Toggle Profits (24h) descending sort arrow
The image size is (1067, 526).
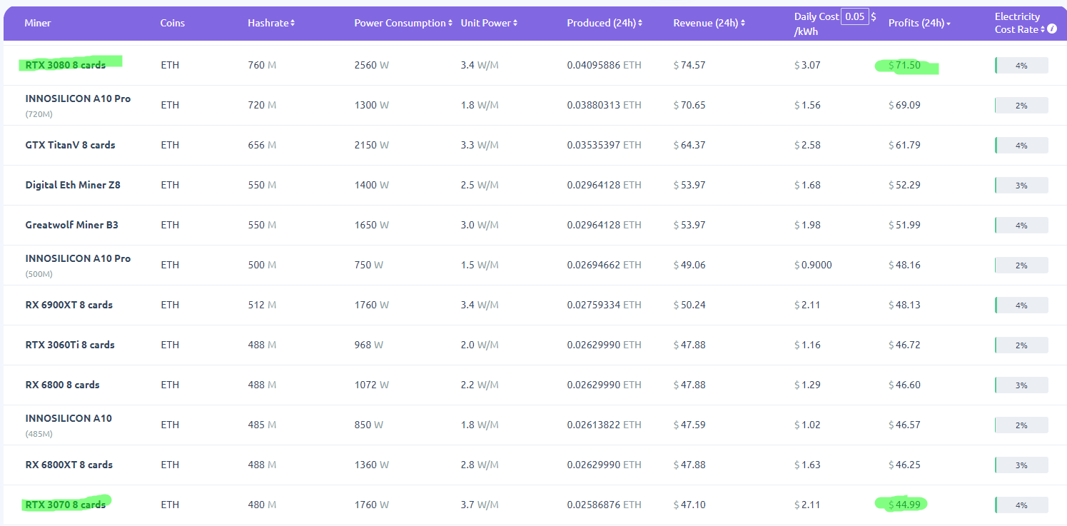[949, 24]
